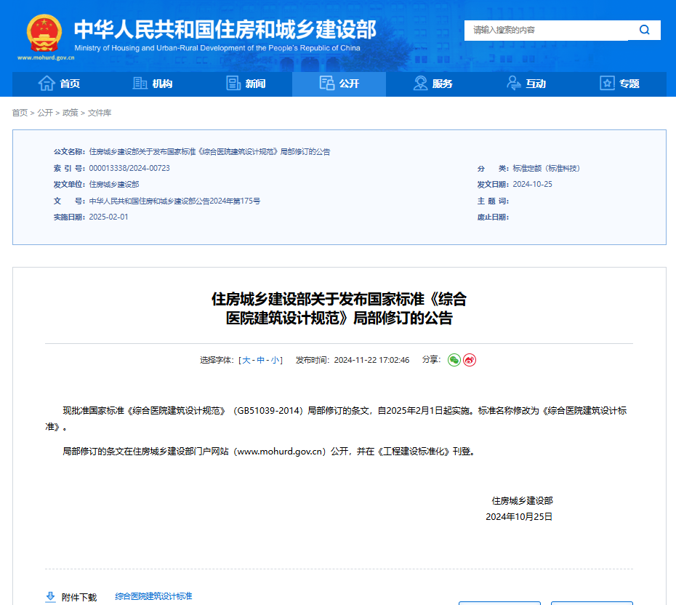Click the www.mohurd.gov.cn text under logo
676x605 pixels.
(x=46, y=57)
